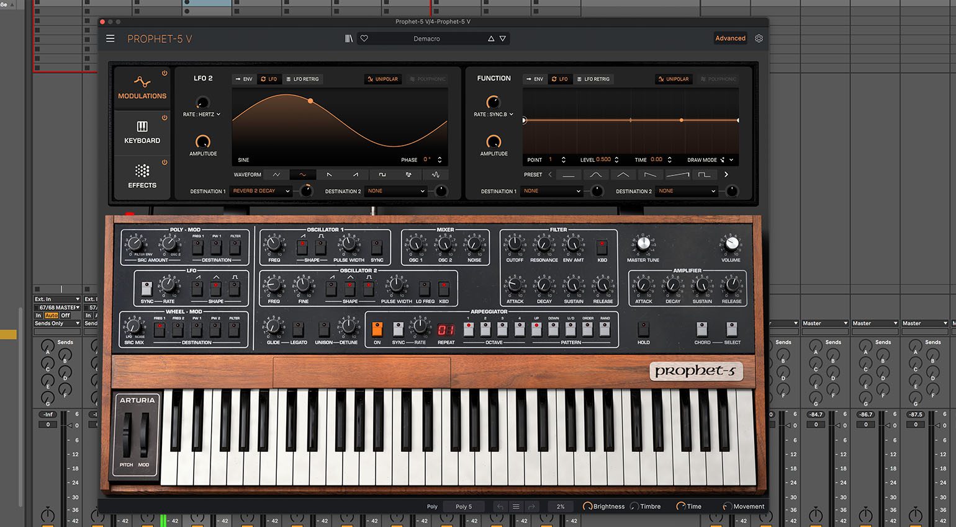The width and height of the screenshot is (956, 527).
Task: Open the preset library browser icon
Action: tap(349, 38)
